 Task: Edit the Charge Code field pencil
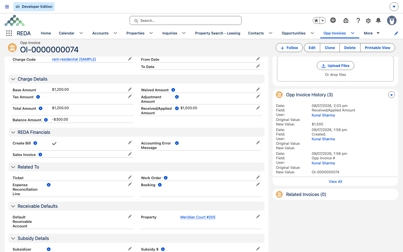pyautogui.click(x=130, y=59)
